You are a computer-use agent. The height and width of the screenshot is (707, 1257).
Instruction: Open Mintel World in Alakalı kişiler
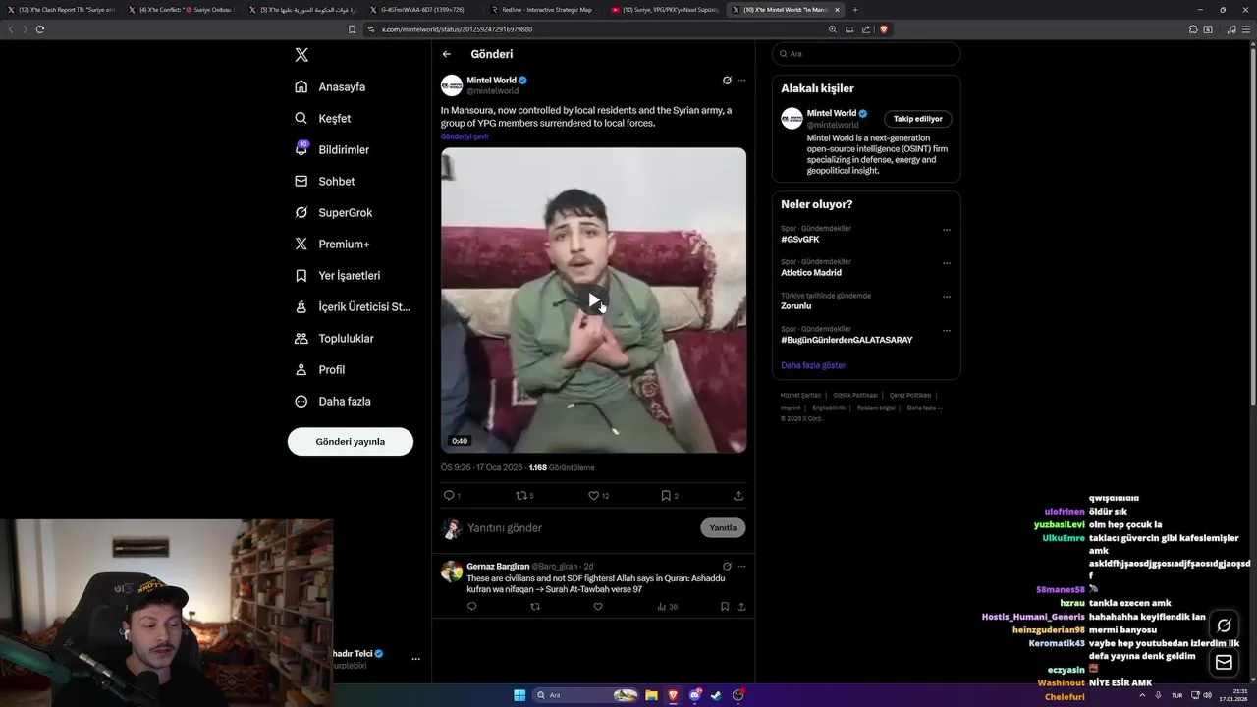831,113
